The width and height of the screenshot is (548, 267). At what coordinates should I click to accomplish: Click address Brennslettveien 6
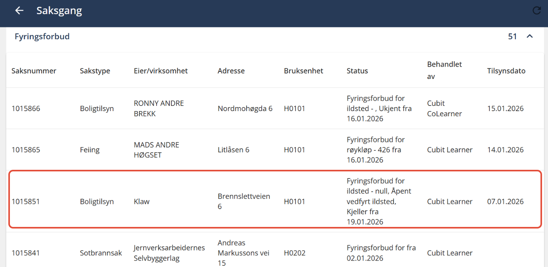244,202
